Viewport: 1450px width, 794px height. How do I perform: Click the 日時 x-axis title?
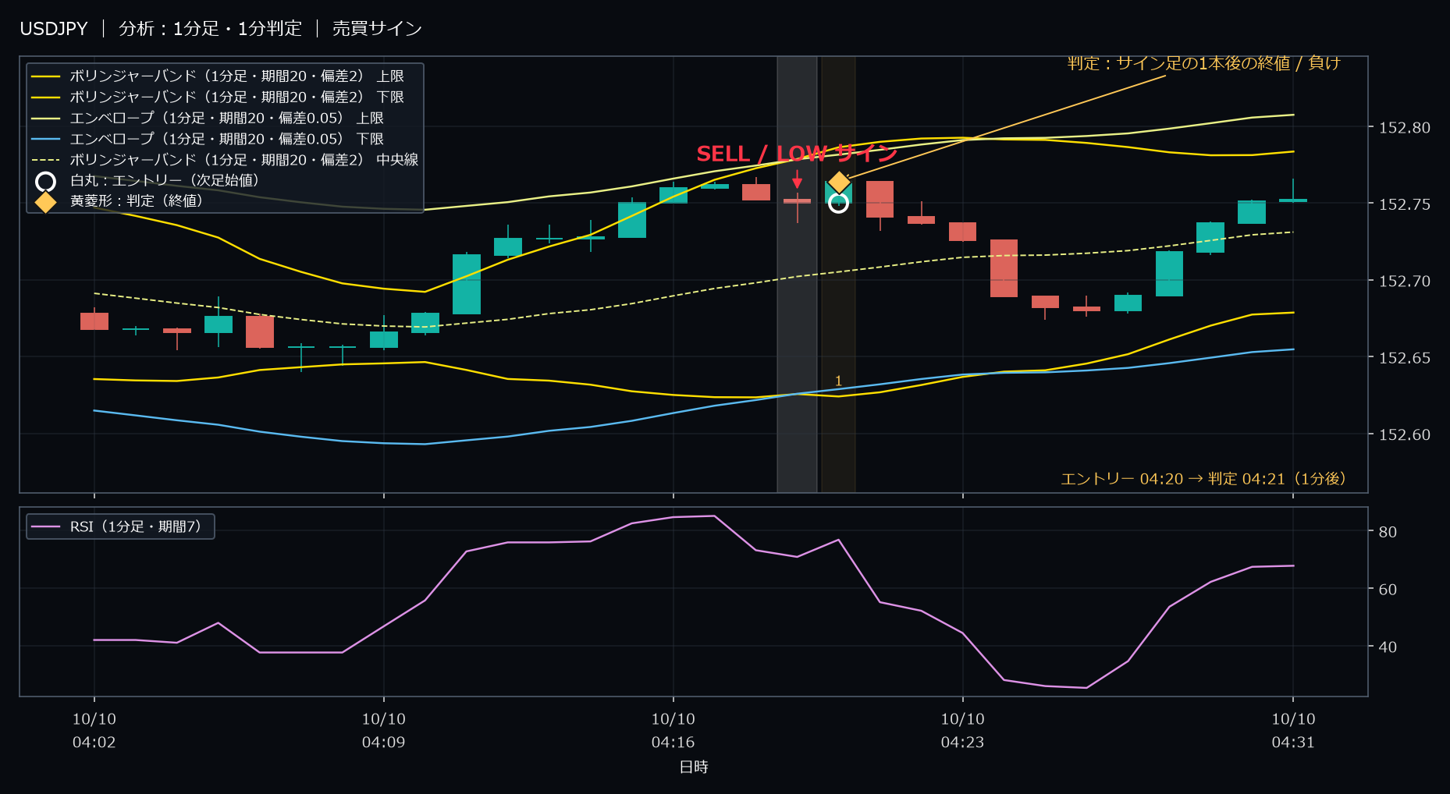694,767
